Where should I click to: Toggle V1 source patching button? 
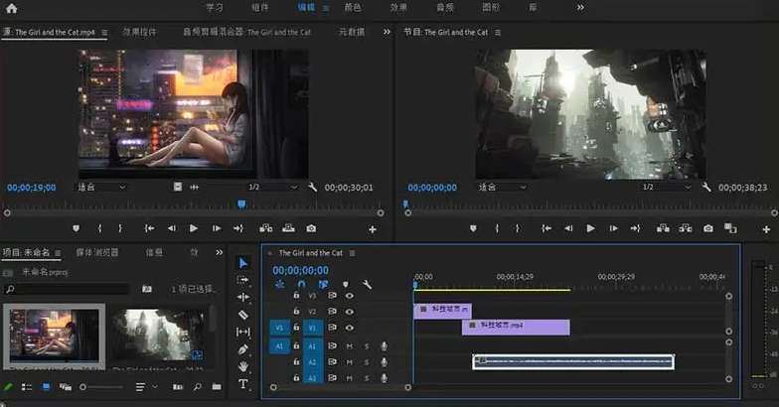click(x=279, y=328)
